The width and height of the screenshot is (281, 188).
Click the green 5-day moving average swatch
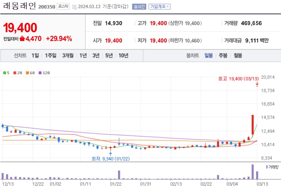5,73
